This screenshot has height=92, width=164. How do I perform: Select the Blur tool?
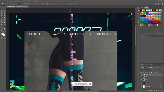(5, 22)
